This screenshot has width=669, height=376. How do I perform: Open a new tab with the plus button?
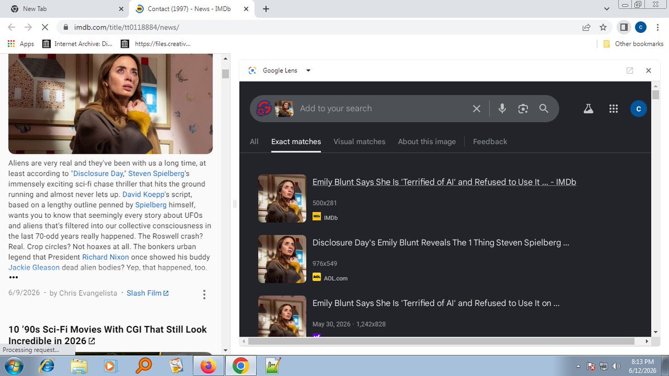pos(266,8)
